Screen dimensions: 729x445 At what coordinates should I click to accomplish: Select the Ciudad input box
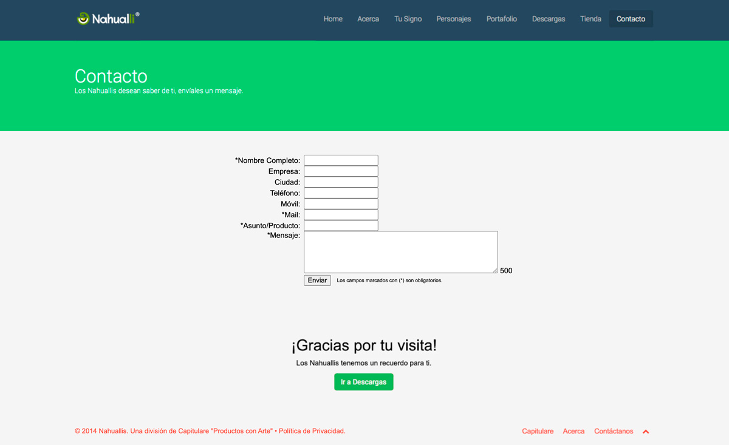pyautogui.click(x=341, y=182)
